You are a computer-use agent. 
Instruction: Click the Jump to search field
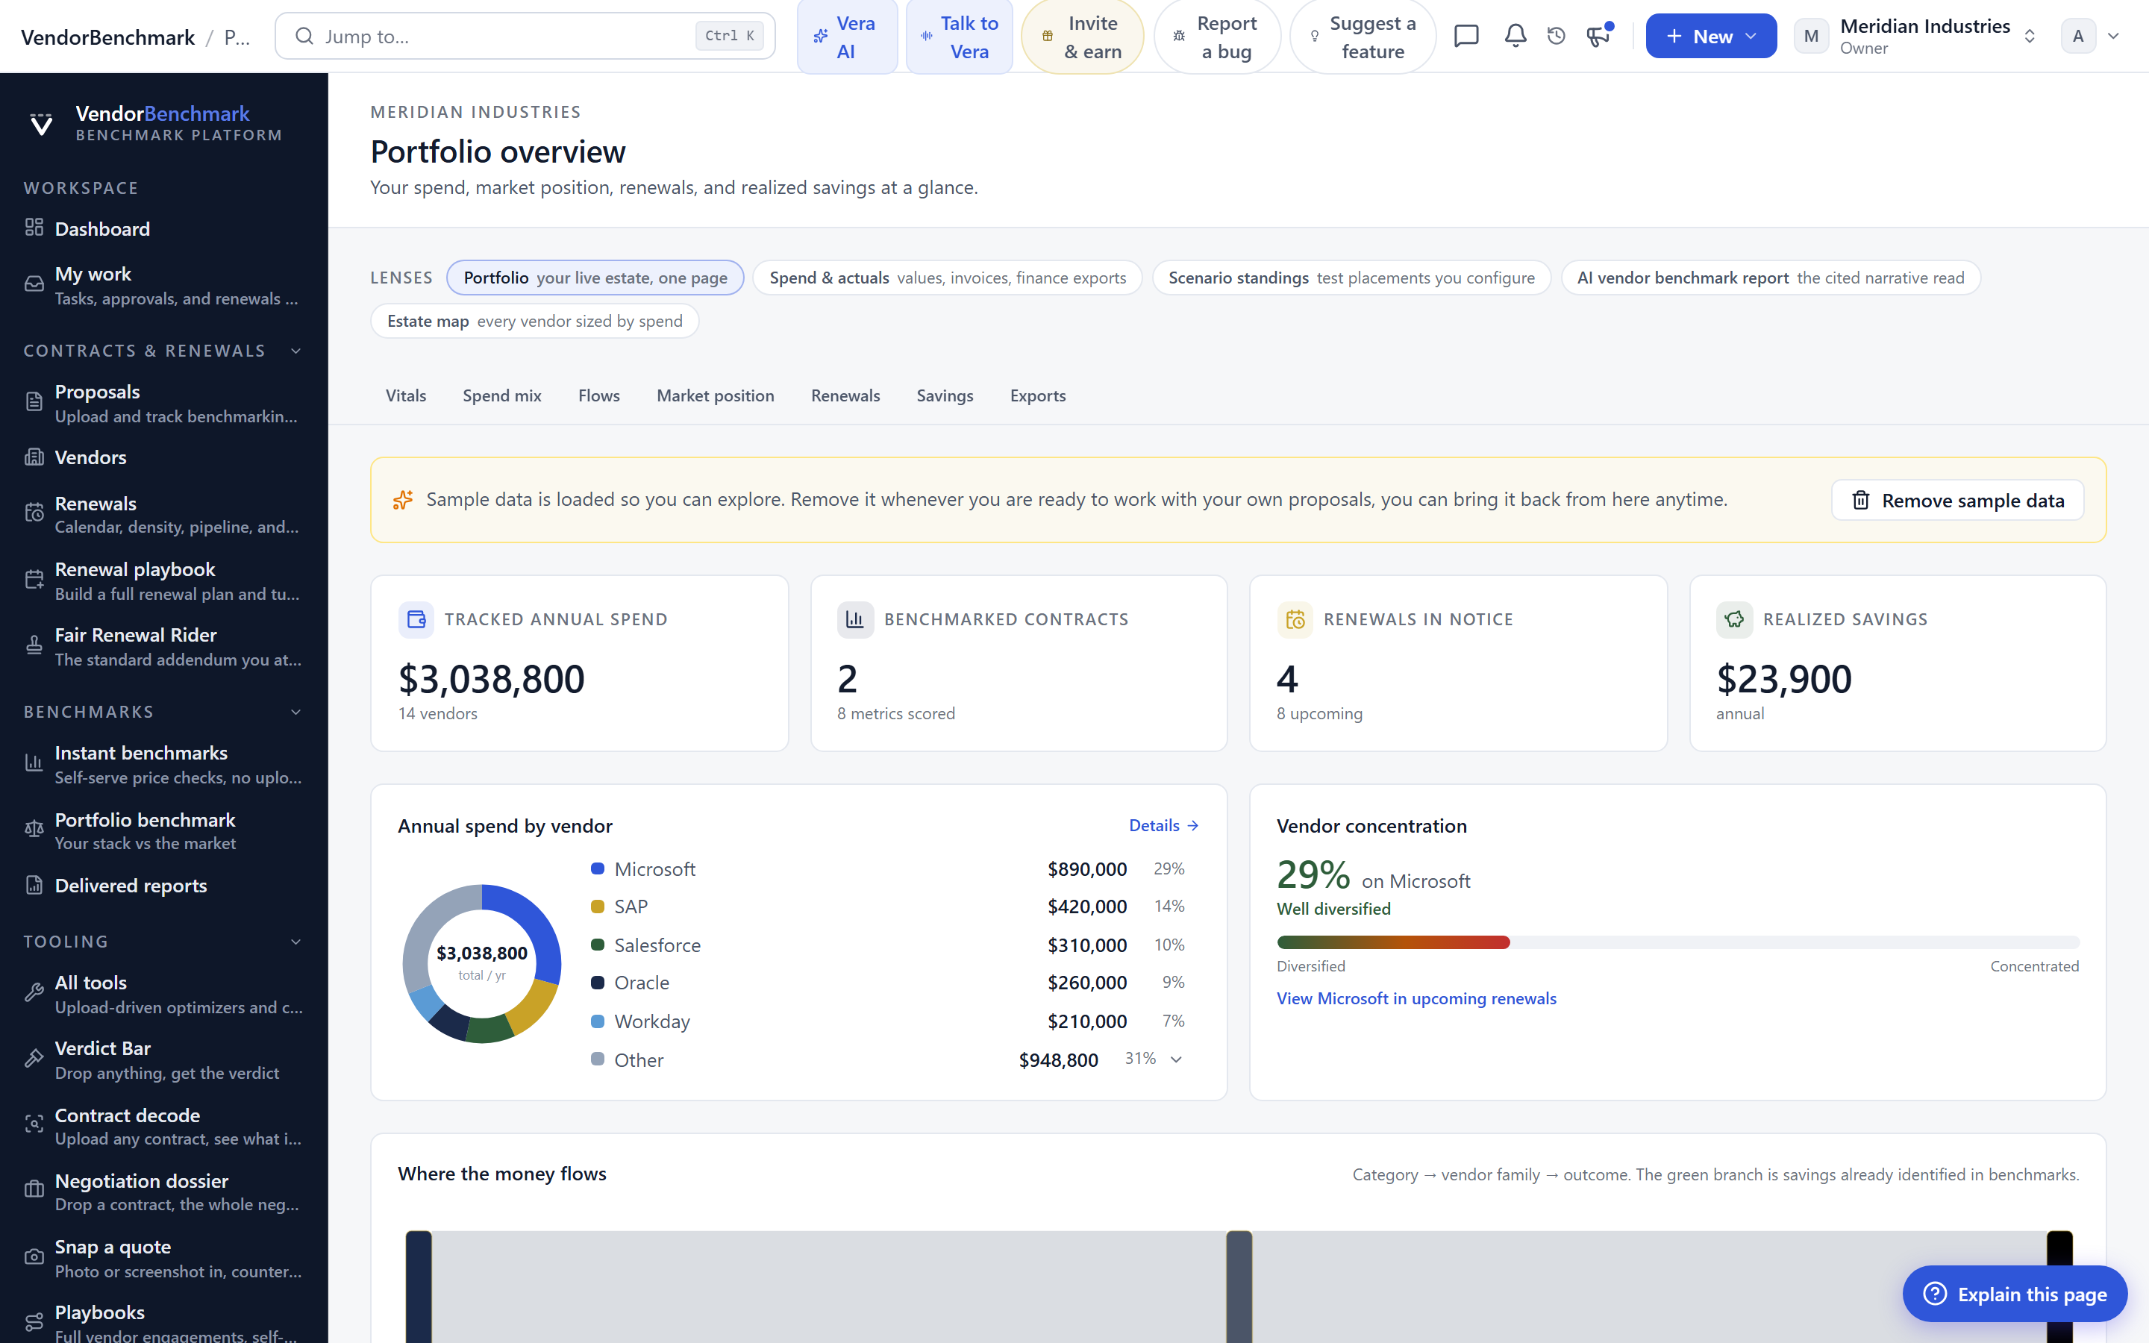click(525, 37)
